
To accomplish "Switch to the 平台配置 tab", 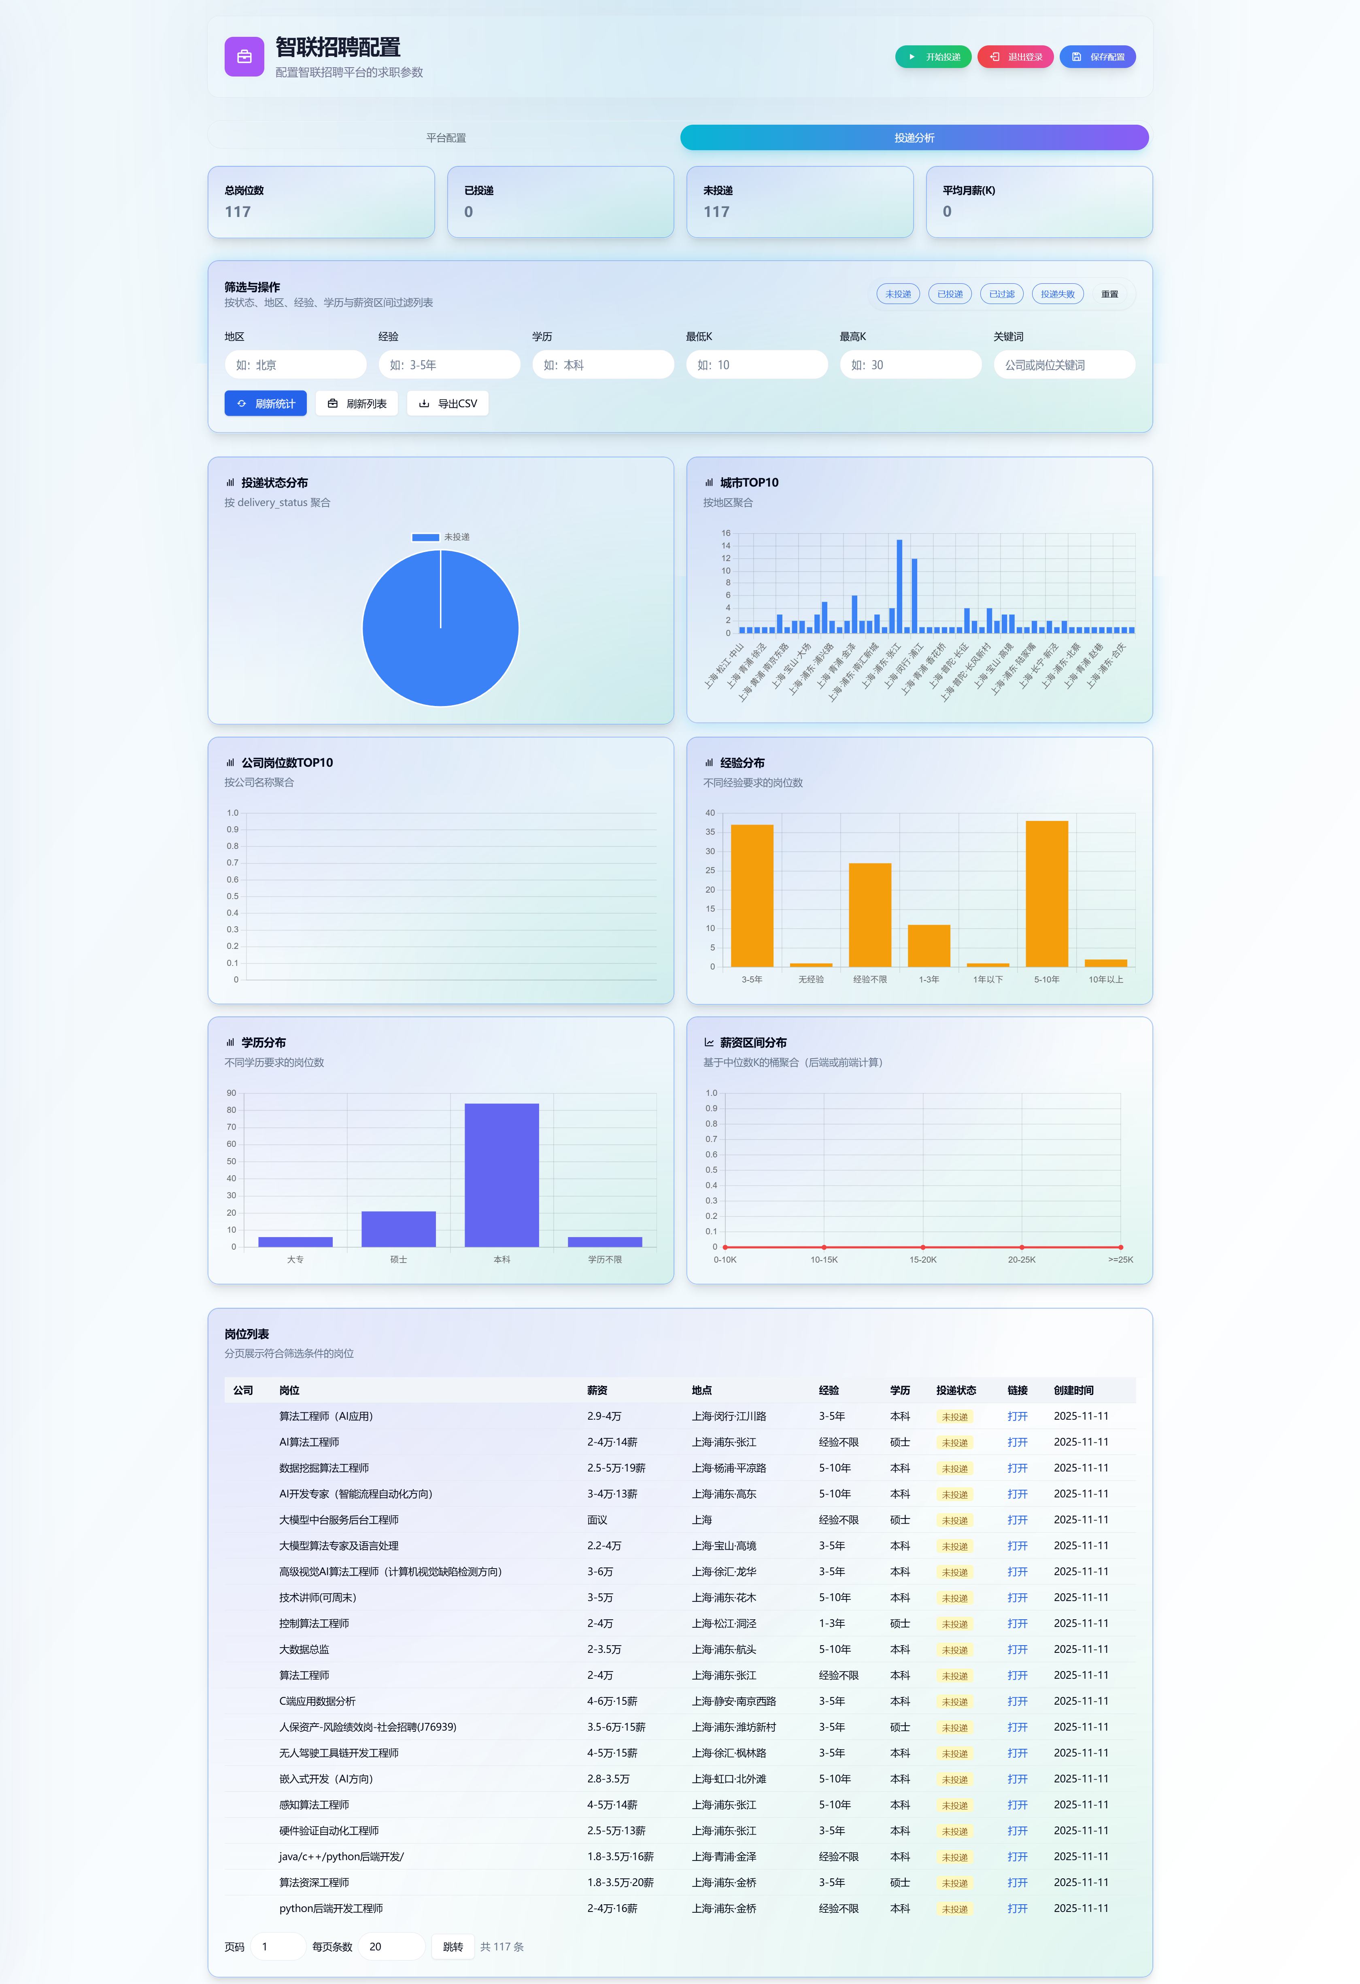I will pyautogui.click(x=446, y=138).
